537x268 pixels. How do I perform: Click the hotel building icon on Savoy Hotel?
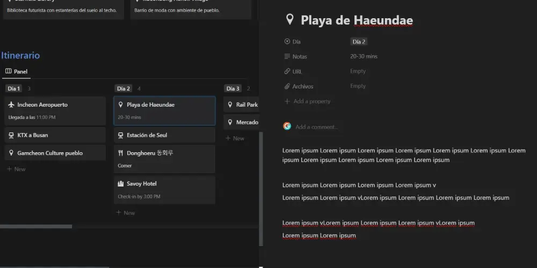(121, 184)
